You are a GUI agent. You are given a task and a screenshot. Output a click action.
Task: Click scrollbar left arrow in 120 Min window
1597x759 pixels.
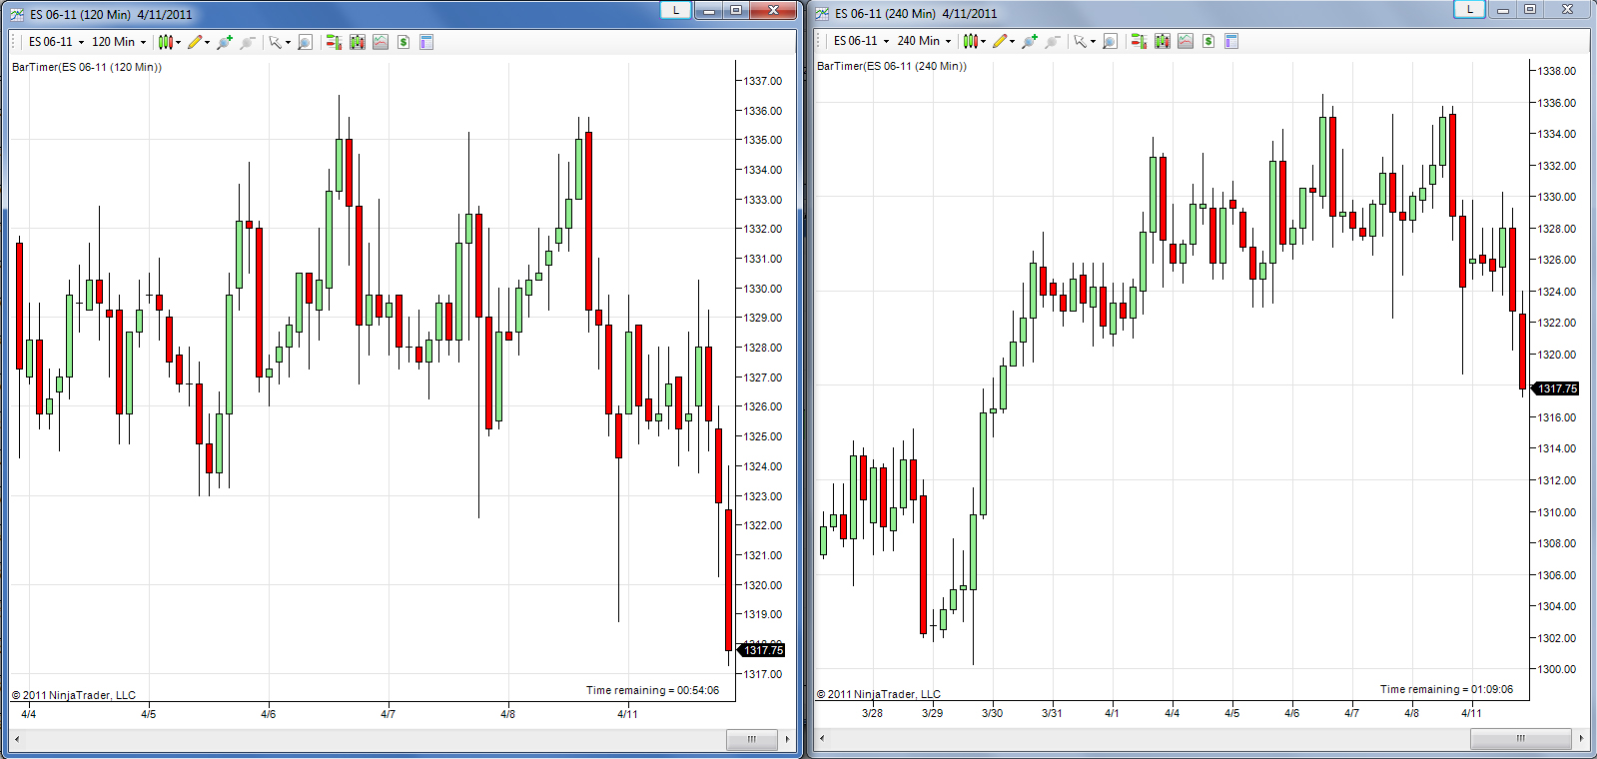pos(17,739)
